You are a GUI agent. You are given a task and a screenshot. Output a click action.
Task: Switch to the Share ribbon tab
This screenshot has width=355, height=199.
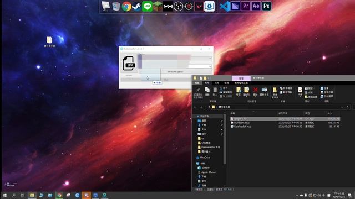tap(217, 83)
